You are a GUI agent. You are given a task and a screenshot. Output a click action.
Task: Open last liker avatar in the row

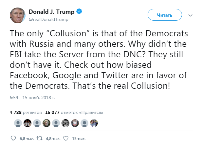click(94, 123)
